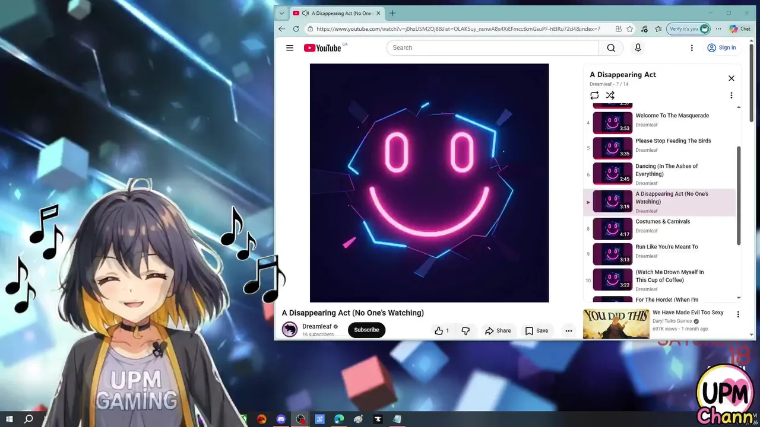The width and height of the screenshot is (760, 427).
Task: Dislike the video with thumbs down
Action: (x=465, y=331)
